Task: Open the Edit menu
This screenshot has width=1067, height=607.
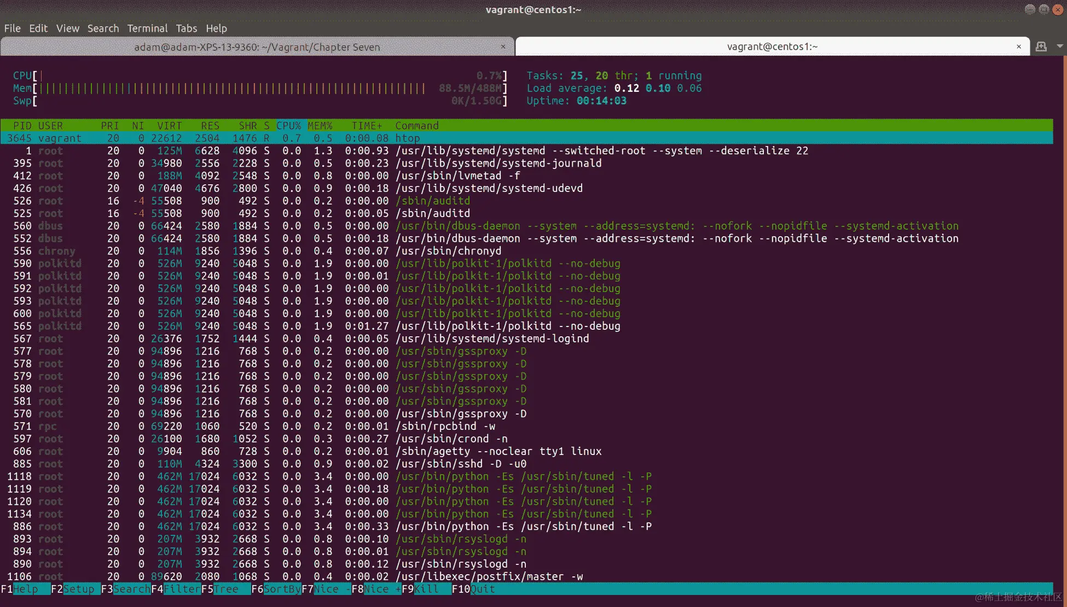Action: pos(38,28)
